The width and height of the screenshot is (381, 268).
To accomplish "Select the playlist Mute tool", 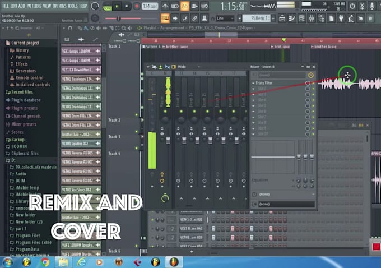I will pyautogui.click(x=99, y=28).
